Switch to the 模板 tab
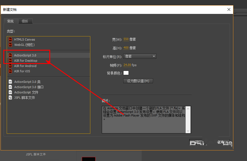Image resolution: width=247 pixels, height=161 pixels. tap(25, 21)
